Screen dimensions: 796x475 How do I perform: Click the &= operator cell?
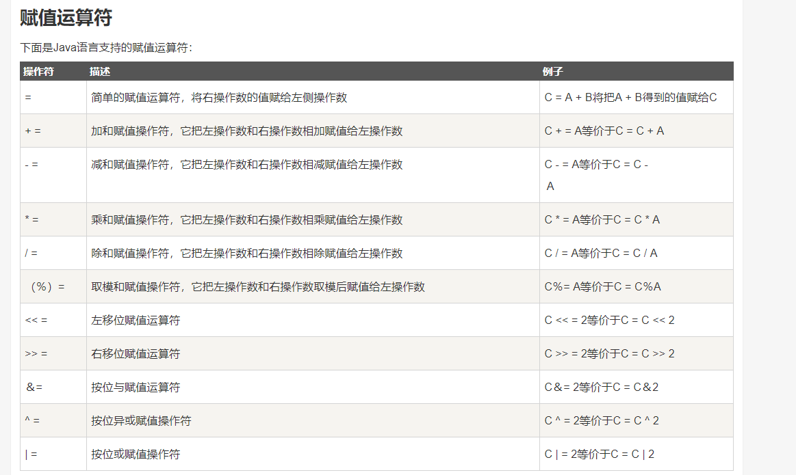point(34,388)
